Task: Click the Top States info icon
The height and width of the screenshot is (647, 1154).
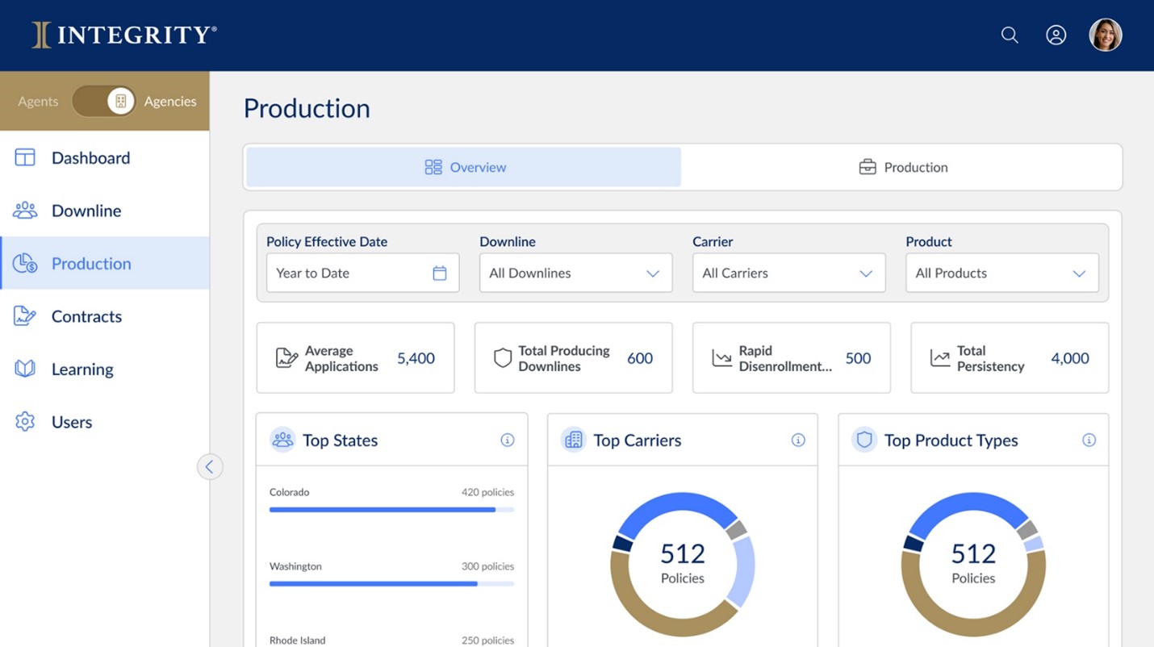Action: pyautogui.click(x=507, y=440)
